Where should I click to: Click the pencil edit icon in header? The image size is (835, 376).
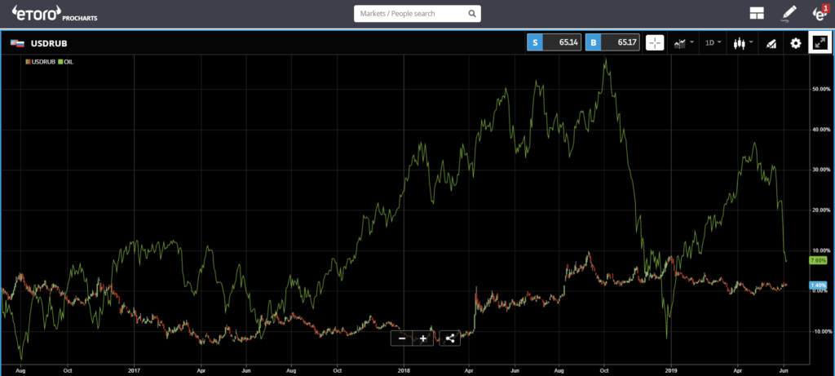[x=788, y=14]
